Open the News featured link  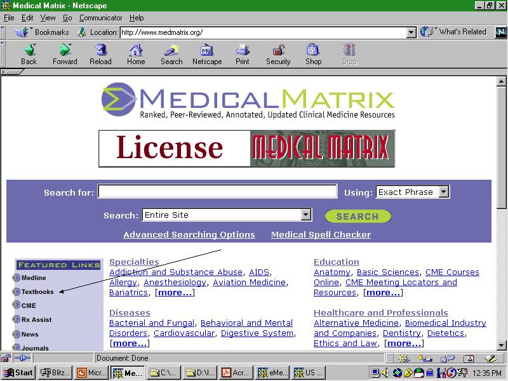tap(30, 334)
